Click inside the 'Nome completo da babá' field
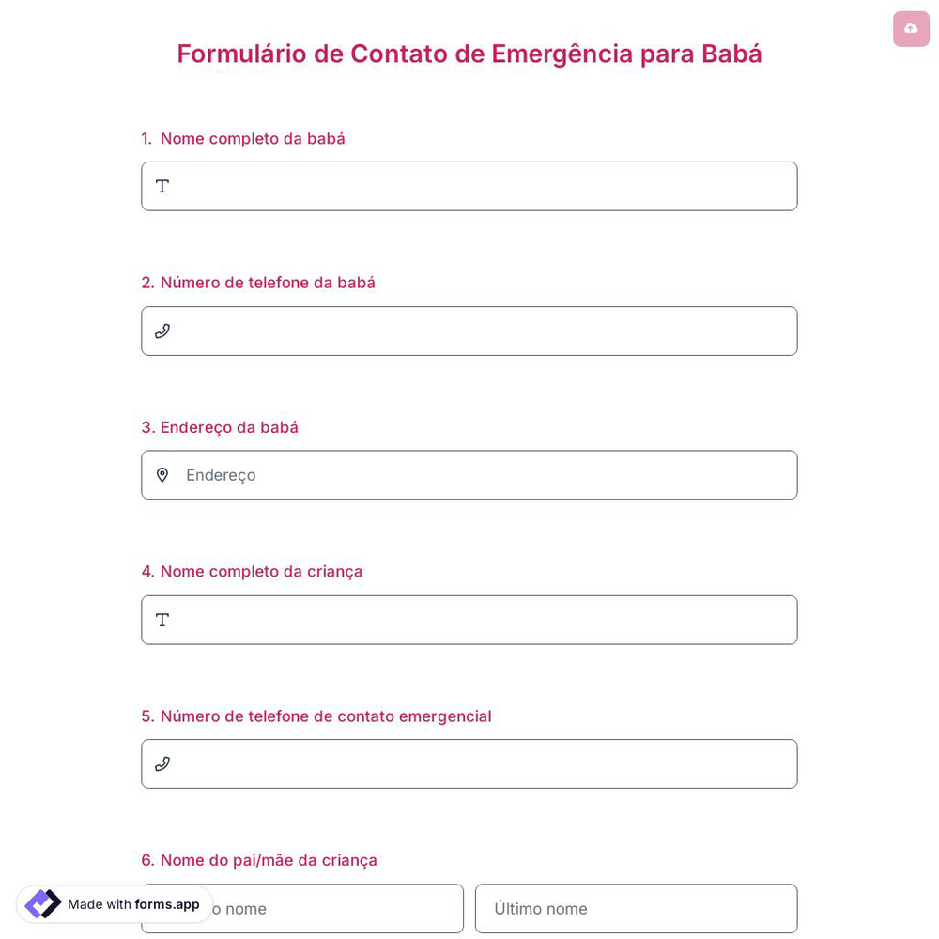 469,186
